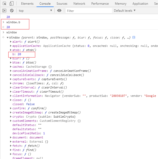Image resolution: width=158 pixels, height=159 pixels.
Task: Click the SubtleCrypto value in crypto row
Action: click(64, 117)
